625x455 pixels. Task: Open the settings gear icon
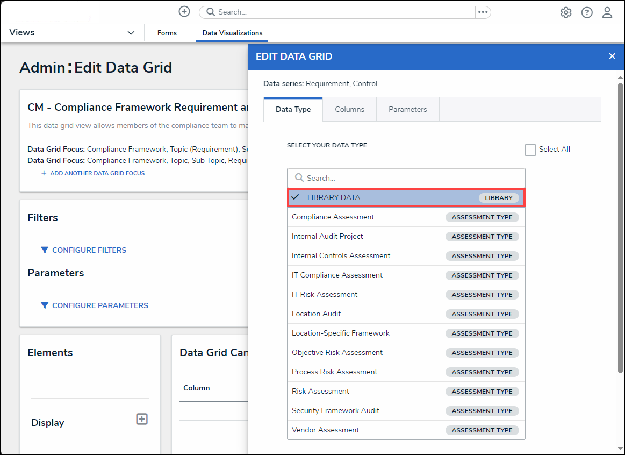566,12
